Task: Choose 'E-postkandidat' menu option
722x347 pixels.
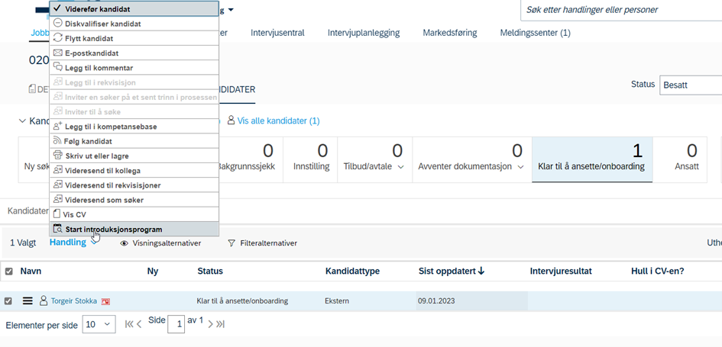Action: click(x=134, y=53)
